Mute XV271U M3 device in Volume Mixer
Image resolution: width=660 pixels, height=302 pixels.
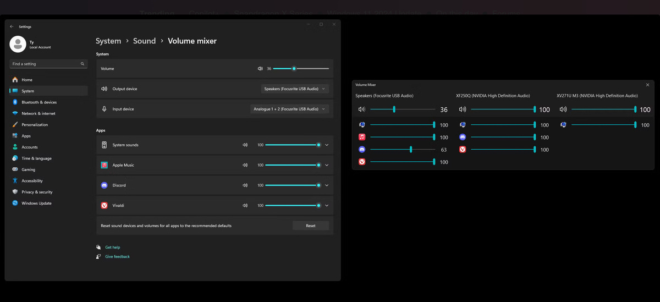click(563, 109)
